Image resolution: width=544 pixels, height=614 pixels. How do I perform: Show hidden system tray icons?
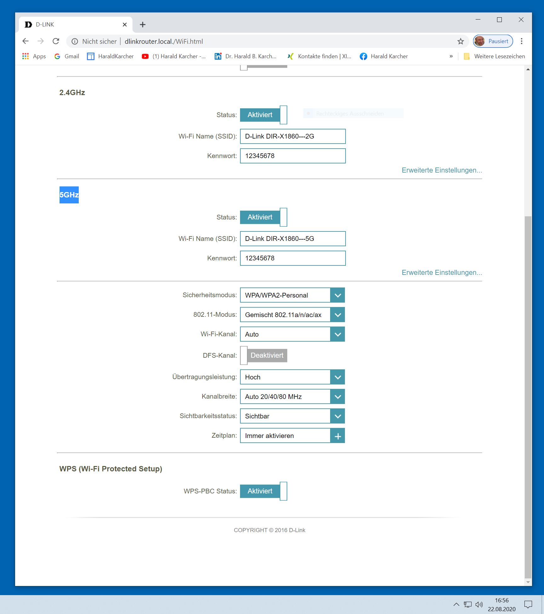[456, 604]
